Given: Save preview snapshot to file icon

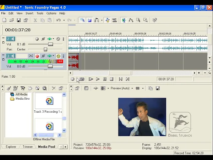Looking at the screenshot, I should tap(157, 88).
